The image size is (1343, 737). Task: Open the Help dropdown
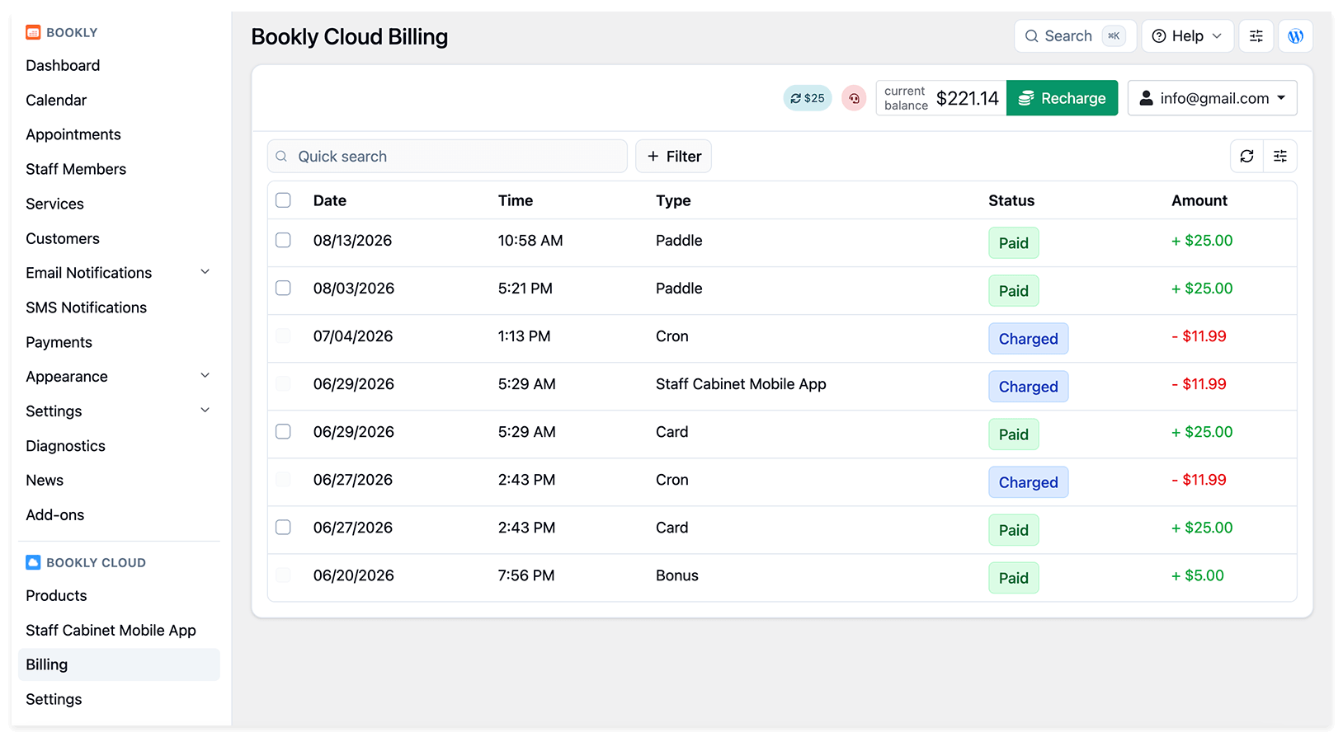(x=1188, y=36)
